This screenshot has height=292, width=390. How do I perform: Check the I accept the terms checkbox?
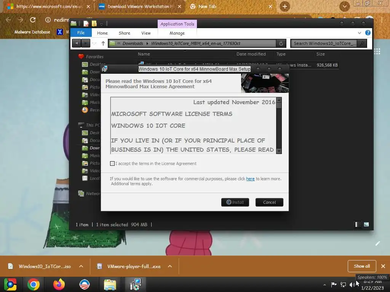click(112, 163)
